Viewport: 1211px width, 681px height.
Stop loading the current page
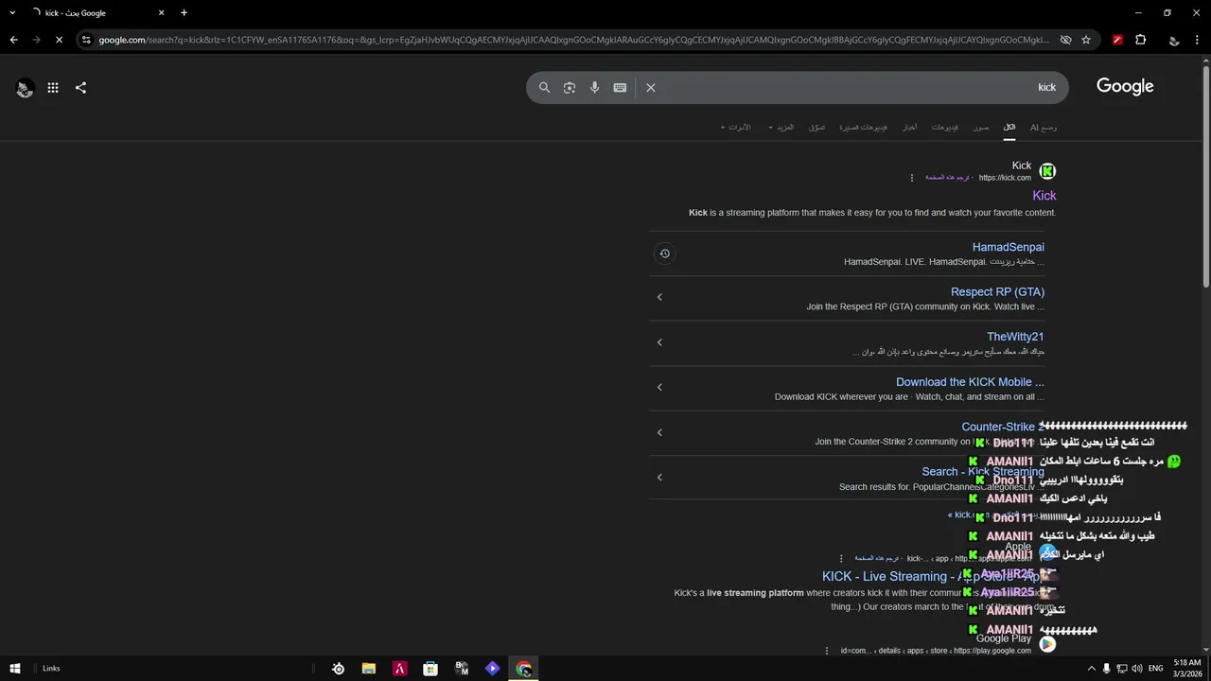click(59, 40)
